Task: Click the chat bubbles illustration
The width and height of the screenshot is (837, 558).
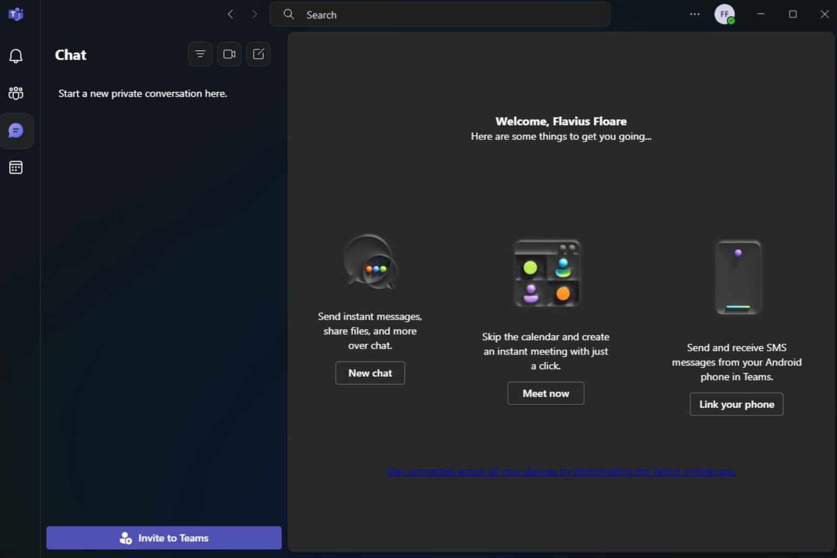Action: 371,262
